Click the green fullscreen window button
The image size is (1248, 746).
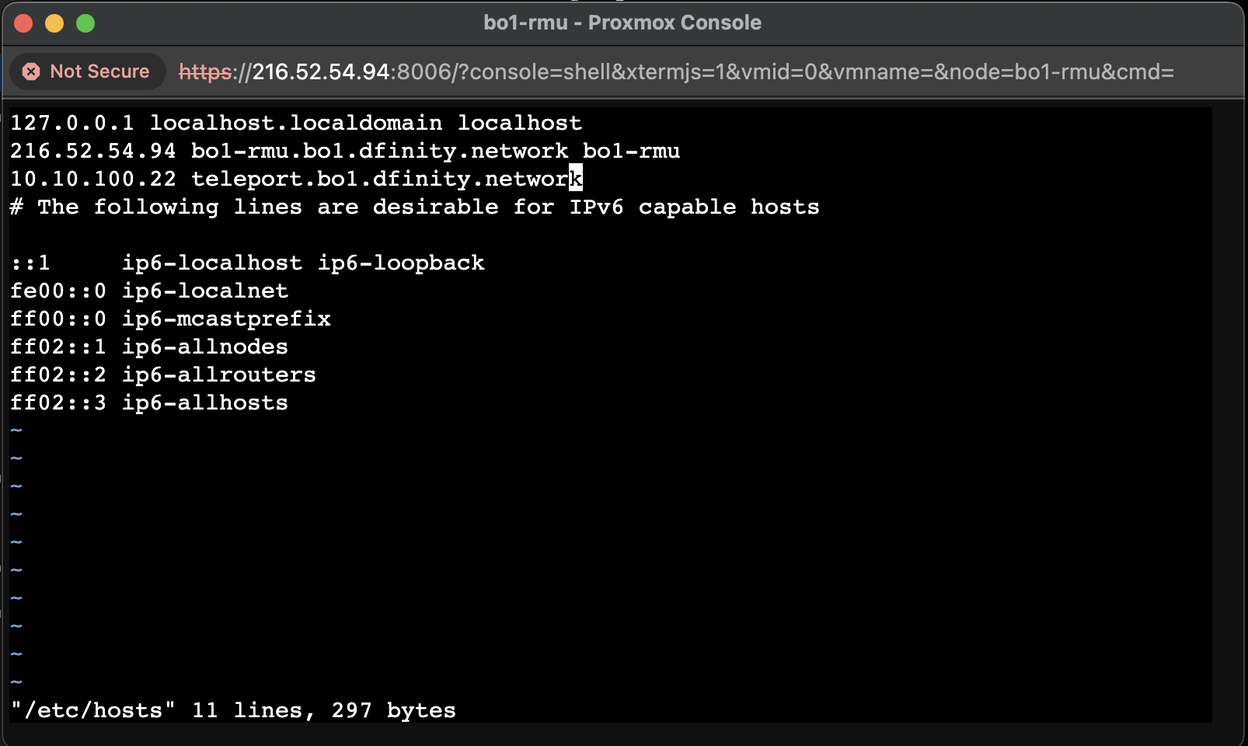pyautogui.click(x=85, y=23)
